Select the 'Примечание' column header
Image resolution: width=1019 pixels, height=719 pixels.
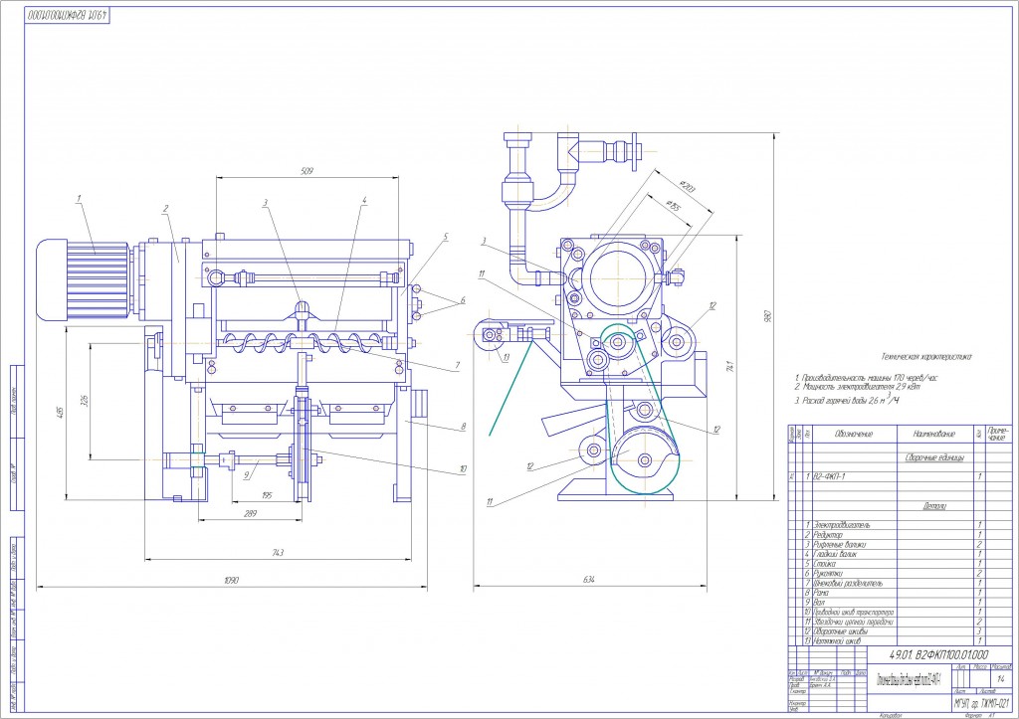click(999, 434)
